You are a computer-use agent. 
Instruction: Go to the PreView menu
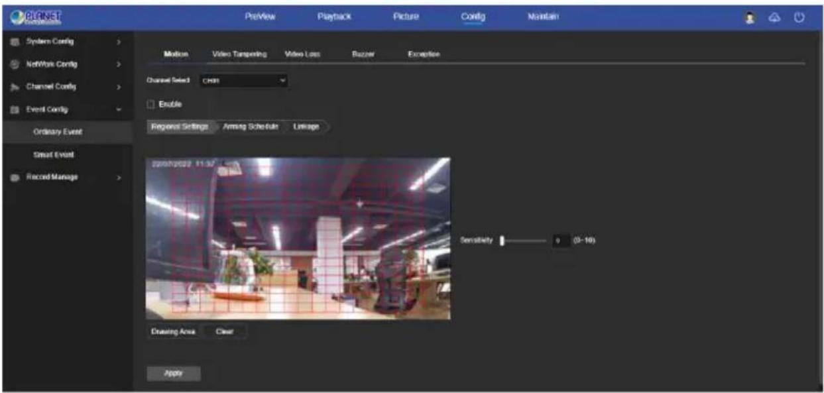pyautogui.click(x=260, y=18)
